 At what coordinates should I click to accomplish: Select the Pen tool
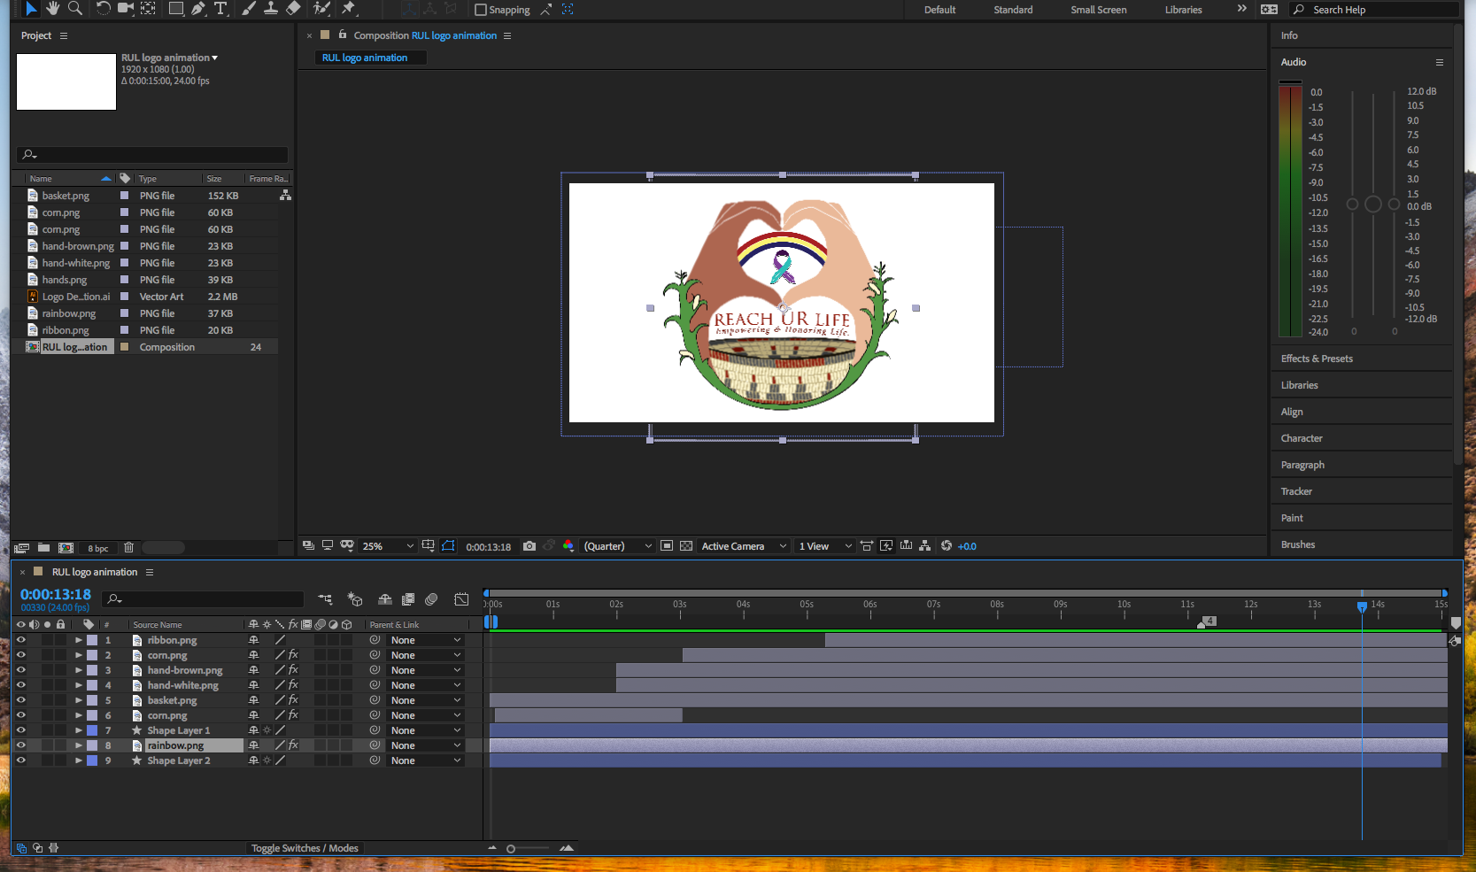pyautogui.click(x=198, y=9)
